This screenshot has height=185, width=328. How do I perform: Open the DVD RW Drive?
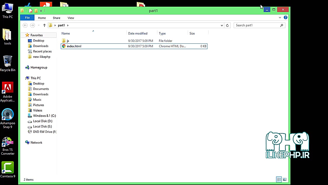pyautogui.click(x=44, y=132)
